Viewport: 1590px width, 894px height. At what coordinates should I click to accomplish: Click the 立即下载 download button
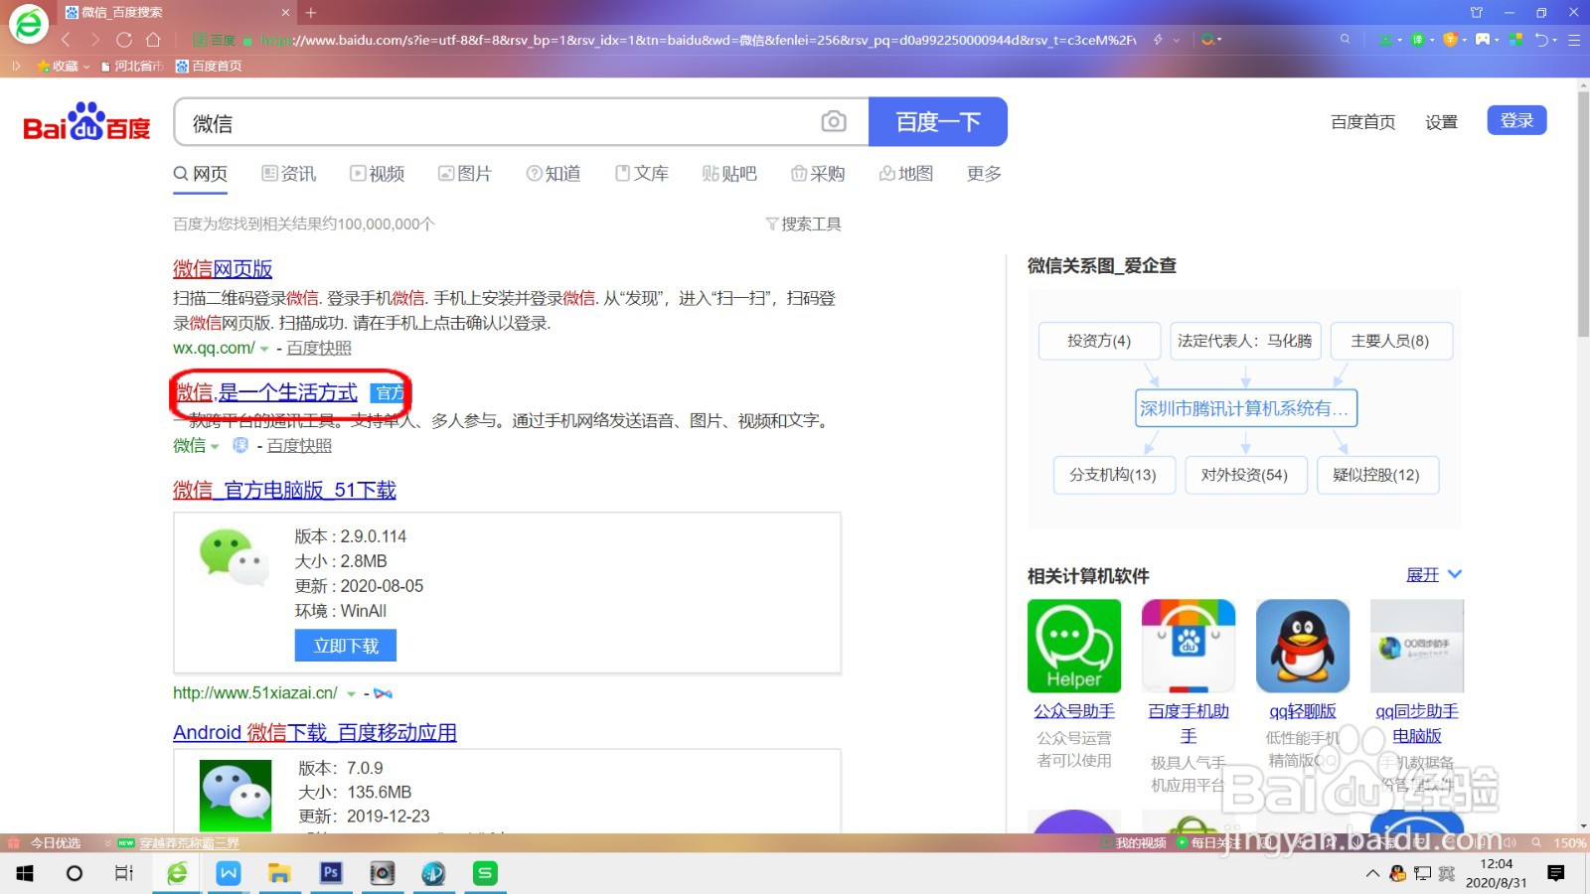(345, 646)
